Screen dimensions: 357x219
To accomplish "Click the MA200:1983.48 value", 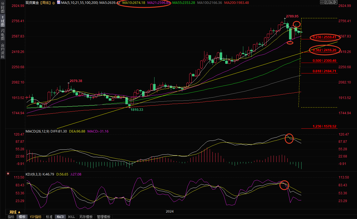I will [236, 2].
